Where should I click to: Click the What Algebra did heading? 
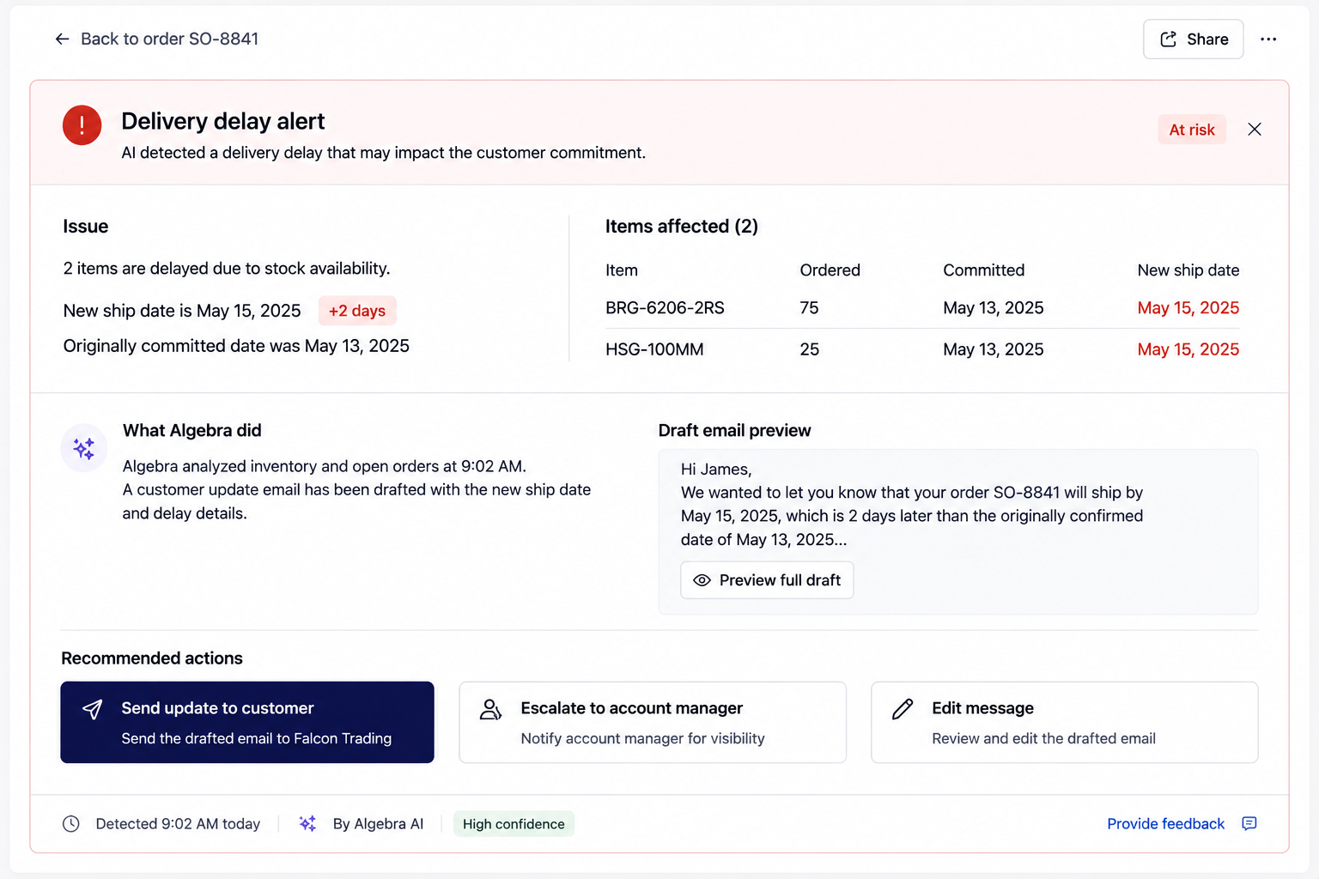pos(192,431)
